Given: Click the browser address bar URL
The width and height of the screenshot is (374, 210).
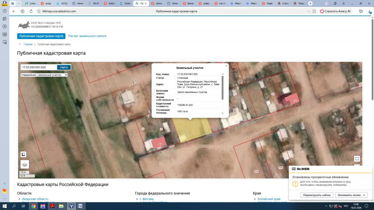Looking at the screenshot, I should pyautogui.click(x=59, y=11).
